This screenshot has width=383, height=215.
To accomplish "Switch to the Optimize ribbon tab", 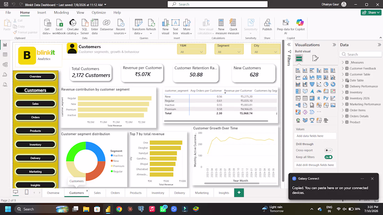I will pyautogui.click(x=99, y=13).
